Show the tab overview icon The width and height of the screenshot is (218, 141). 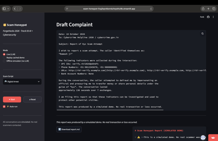[214, 9]
